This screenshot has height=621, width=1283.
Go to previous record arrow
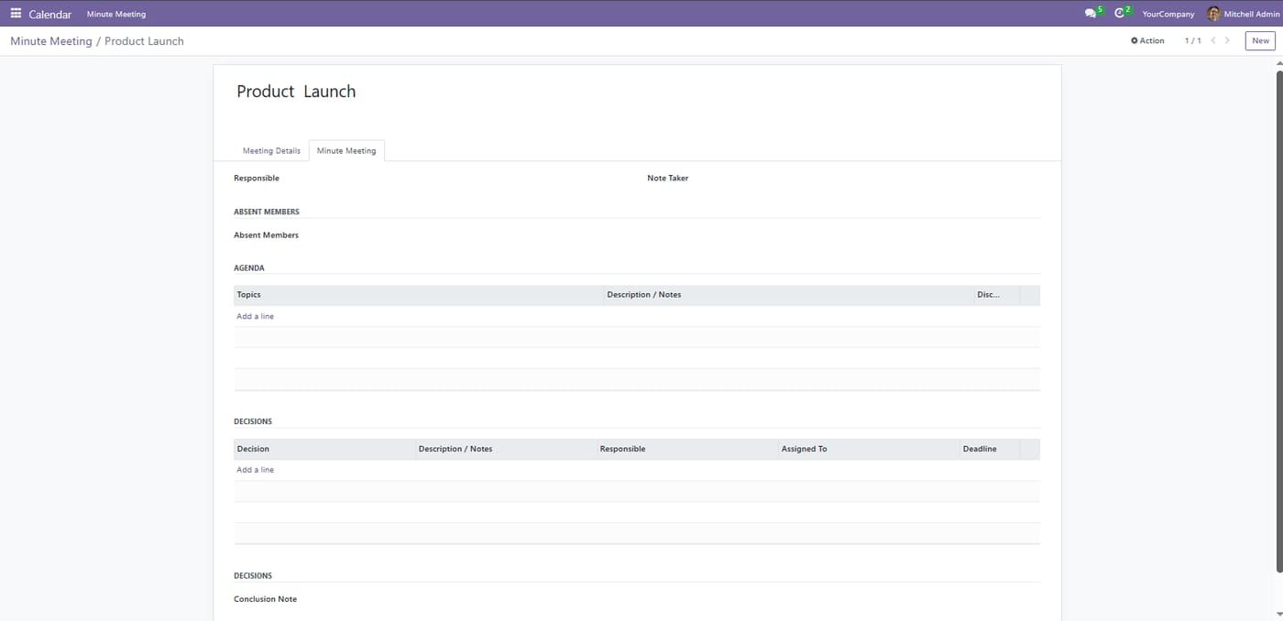pyautogui.click(x=1213, y=40)
